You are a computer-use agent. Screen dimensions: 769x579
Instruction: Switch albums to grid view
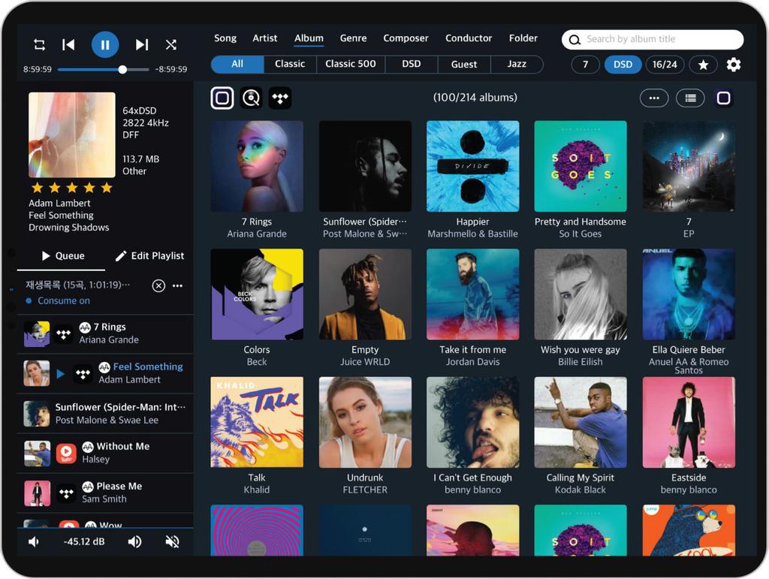coord(723,98)
